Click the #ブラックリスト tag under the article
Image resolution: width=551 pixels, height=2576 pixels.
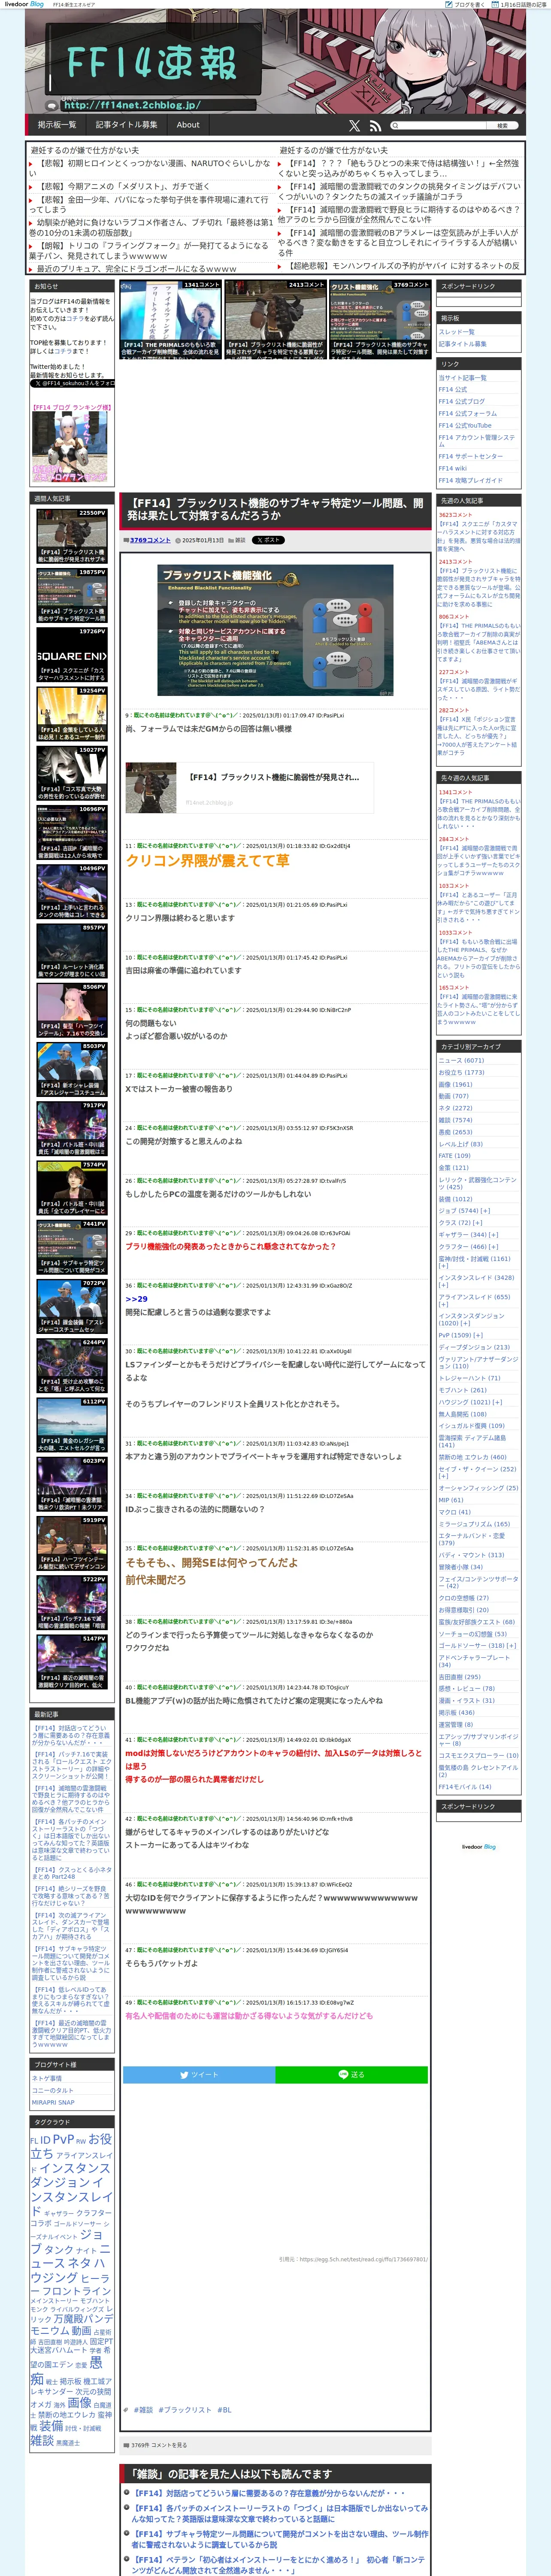184,2410
